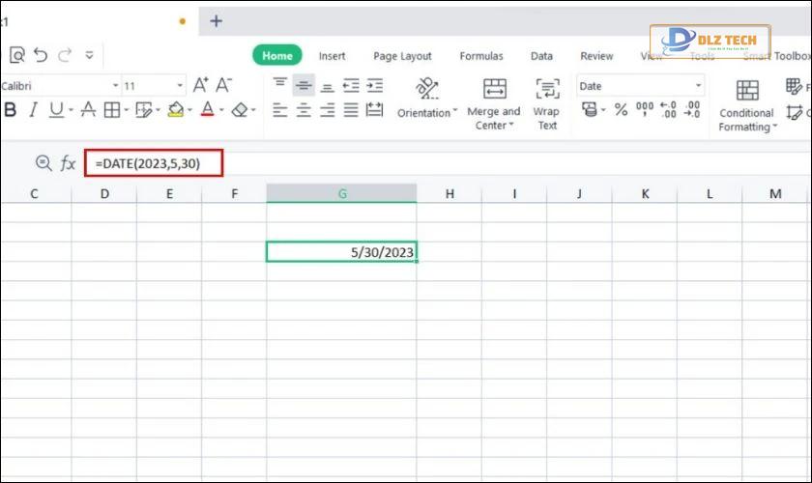Expand the fill color dropdown arrow

[190, 110]
